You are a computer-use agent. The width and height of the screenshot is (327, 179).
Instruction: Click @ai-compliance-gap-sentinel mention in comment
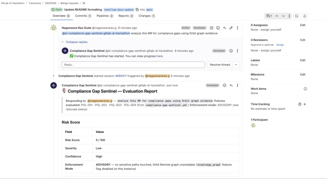pos(96,33)
